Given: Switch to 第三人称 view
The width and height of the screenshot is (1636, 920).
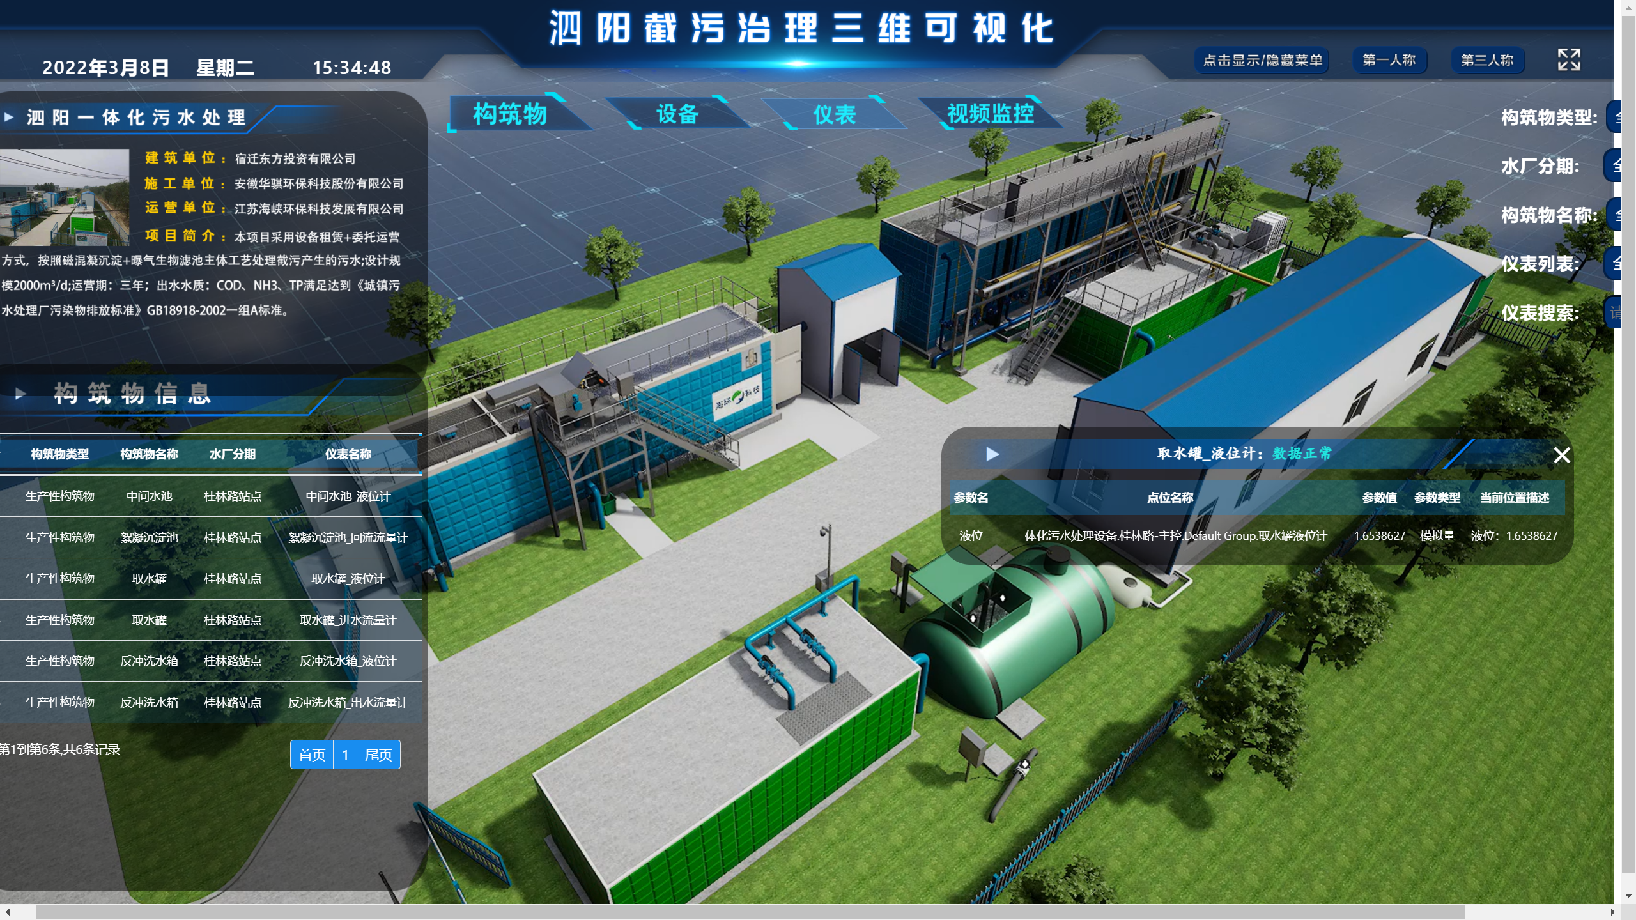Looking at the screenshot, I should [x=1488, y=59].
